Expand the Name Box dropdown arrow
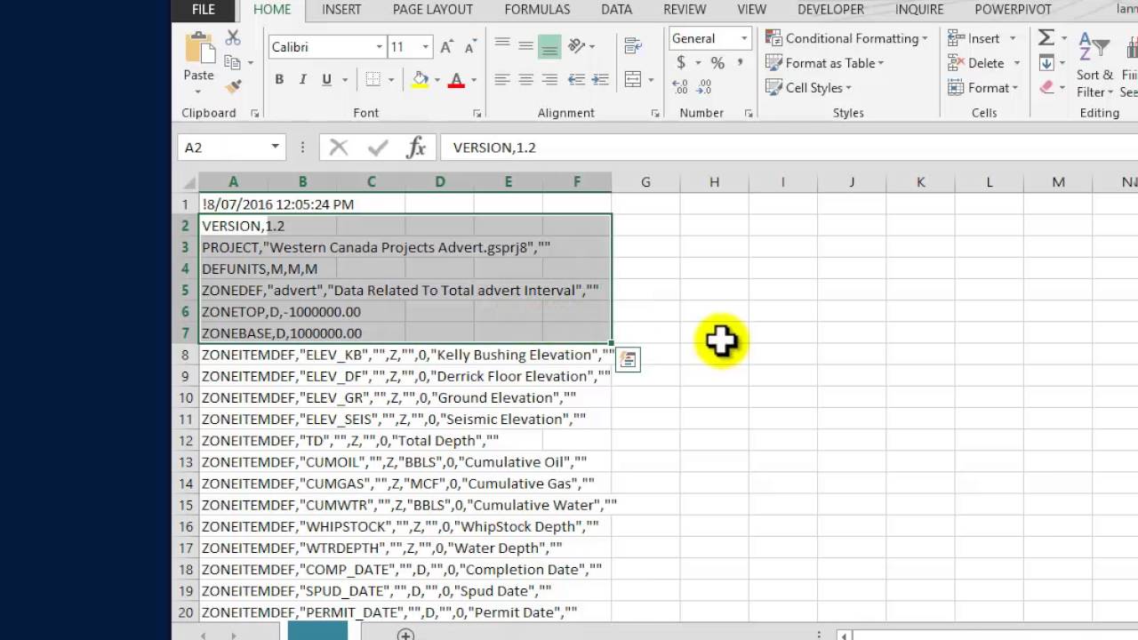Image resolution: width=1138 pixels, height=640 pixels. [276, 148]
